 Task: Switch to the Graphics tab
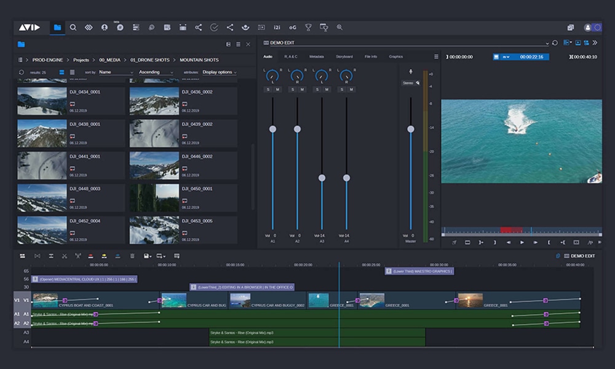395,57
